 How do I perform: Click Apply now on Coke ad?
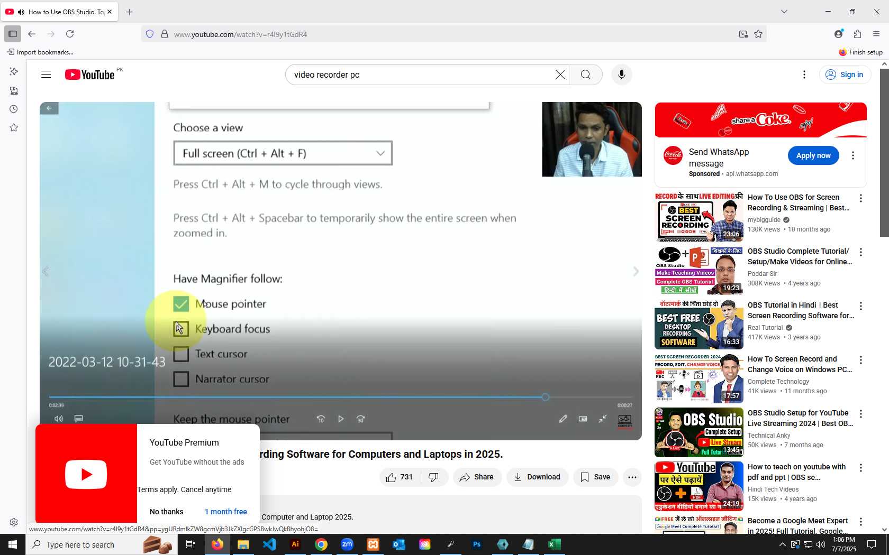point(813,155)
